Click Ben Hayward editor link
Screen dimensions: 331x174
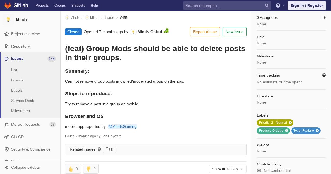(x=111, y=136)
